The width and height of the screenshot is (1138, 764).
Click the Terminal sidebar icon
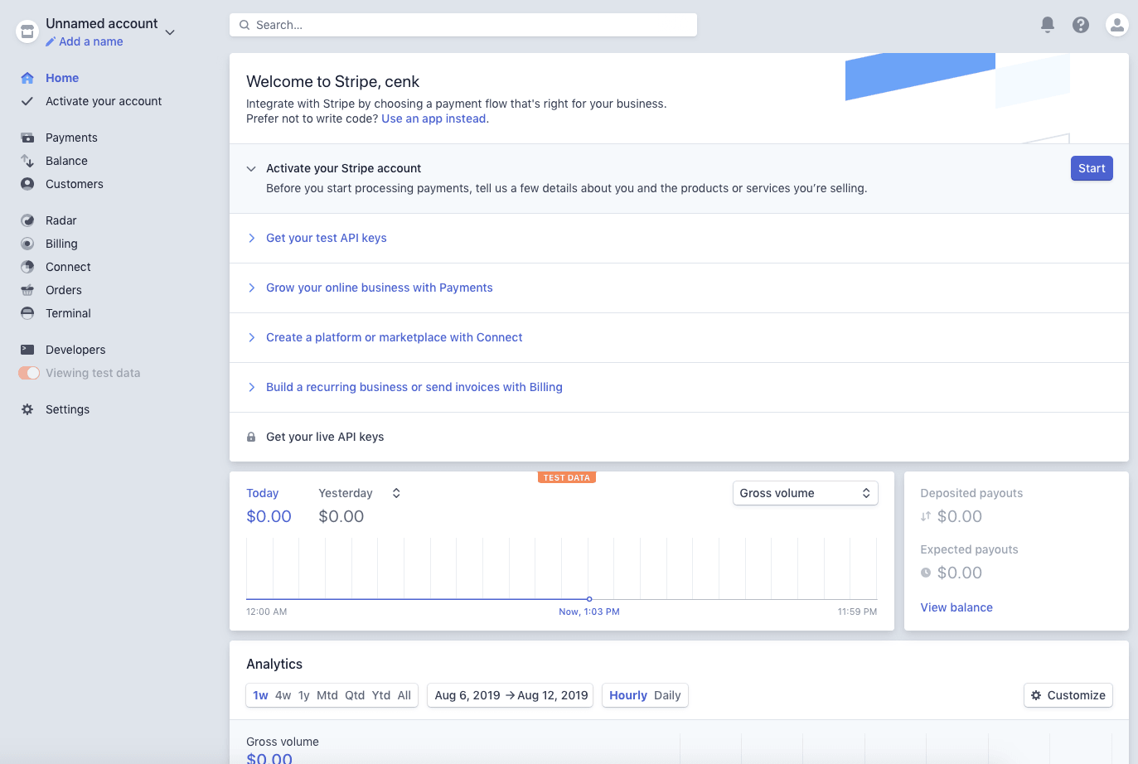[27, 313]
